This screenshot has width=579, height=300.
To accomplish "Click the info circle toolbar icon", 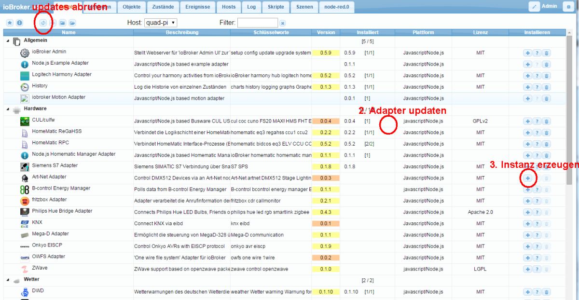I will 19,23.
